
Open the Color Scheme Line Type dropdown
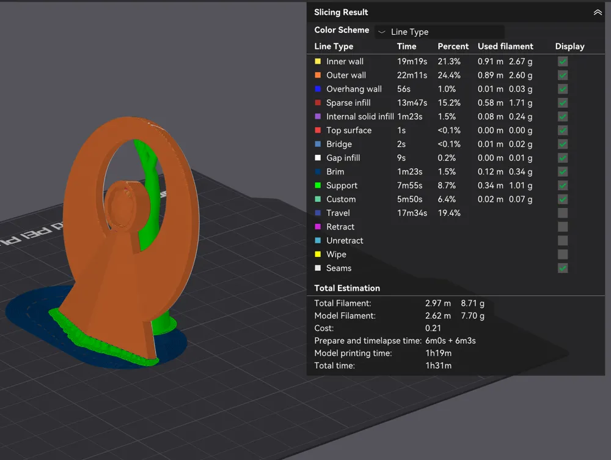(x=439, y=32)
